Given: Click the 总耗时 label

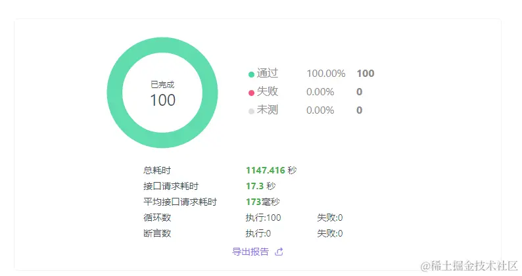Looking at the screenshot, I should (157, 170).
